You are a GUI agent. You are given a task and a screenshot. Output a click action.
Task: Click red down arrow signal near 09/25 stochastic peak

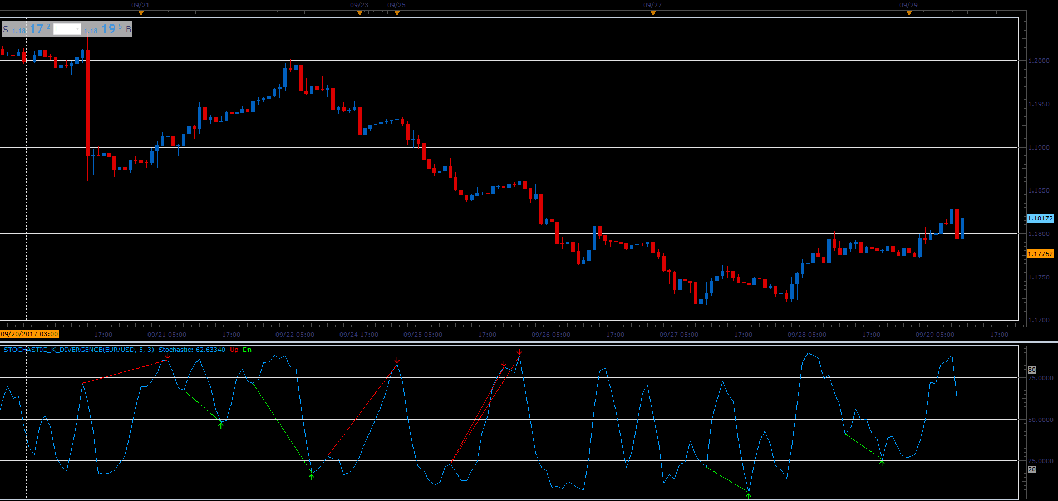[397, 361]
